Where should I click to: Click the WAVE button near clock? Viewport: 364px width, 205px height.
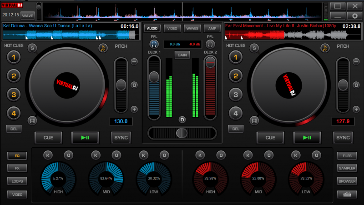click(x=28, y=16)
